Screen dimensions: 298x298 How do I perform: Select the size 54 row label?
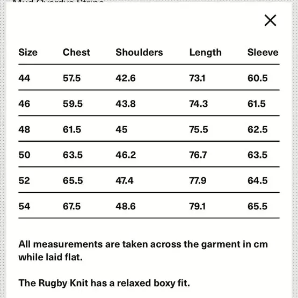pyautogui.click(x=24, y=206)
